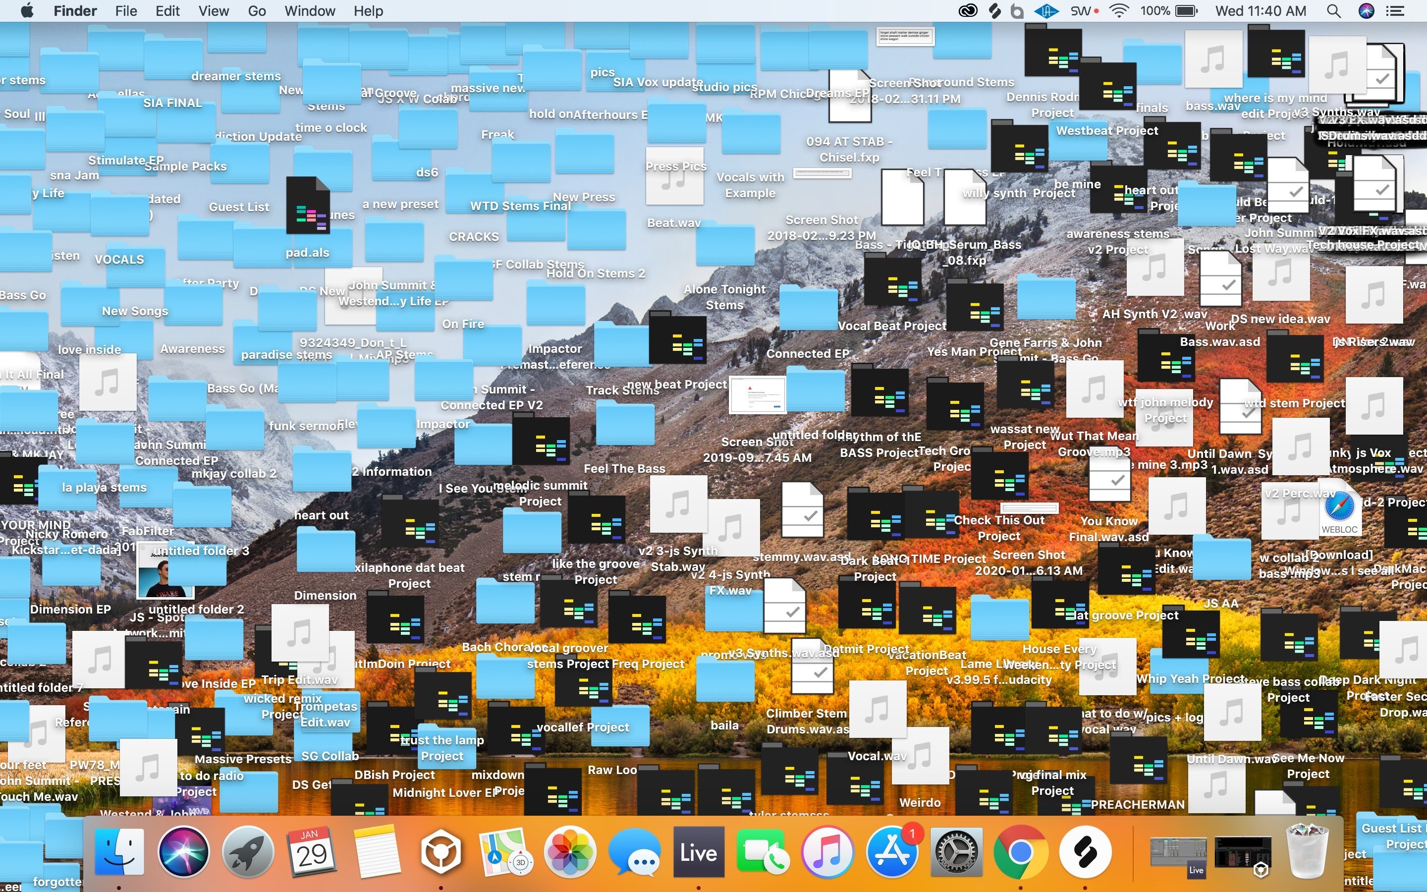Select the 'untitled folder 3' label
The height and width of the screenshot is (892, 1427).
(x=201, y=551)
